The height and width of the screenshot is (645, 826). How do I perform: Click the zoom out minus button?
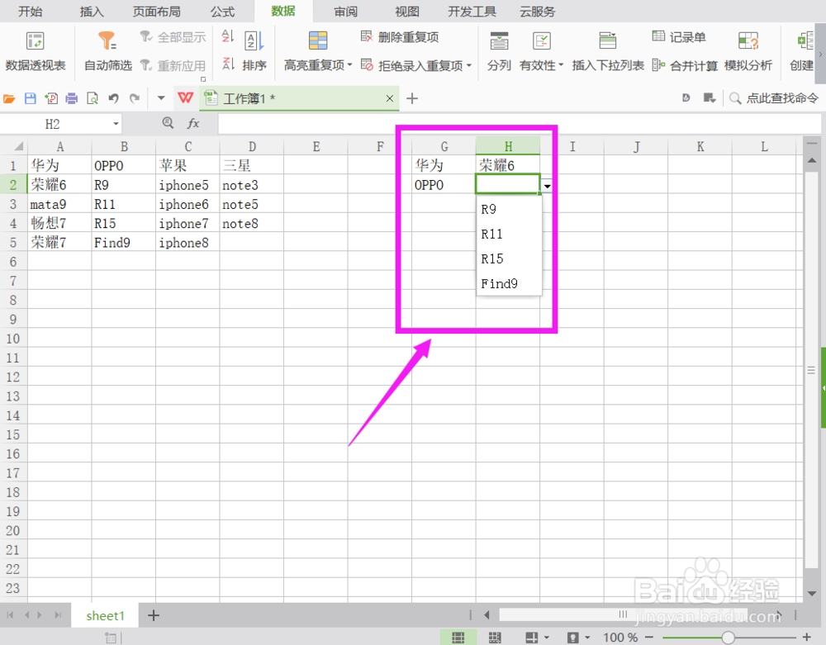click(649, 638)
